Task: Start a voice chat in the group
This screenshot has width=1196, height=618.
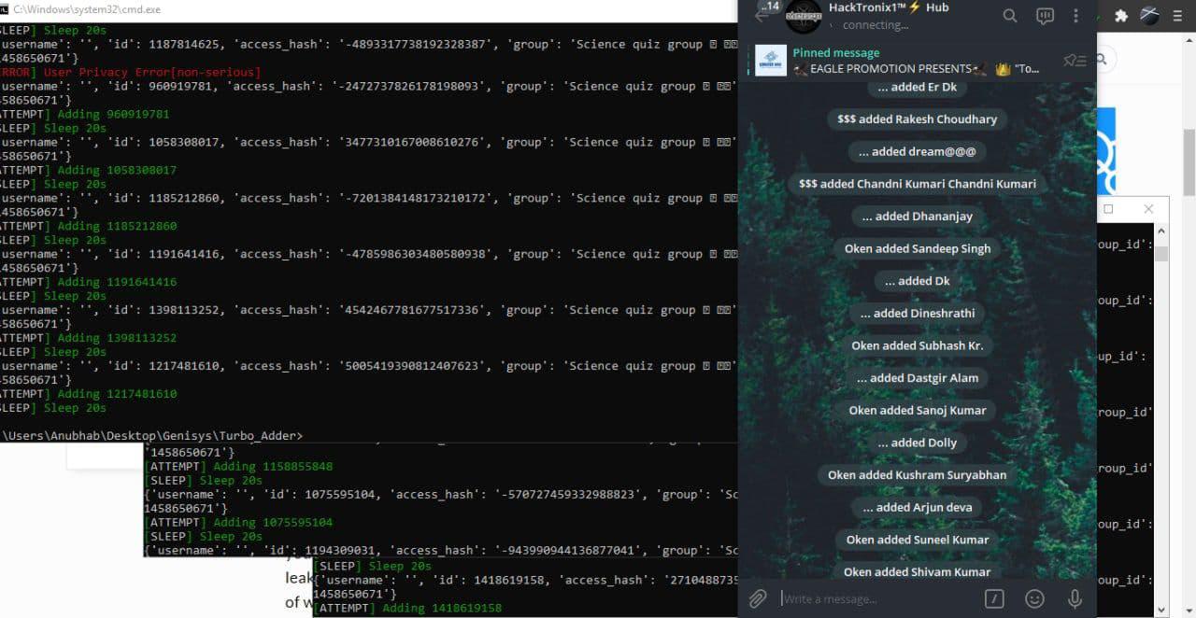Action: tap(1044, 15)
